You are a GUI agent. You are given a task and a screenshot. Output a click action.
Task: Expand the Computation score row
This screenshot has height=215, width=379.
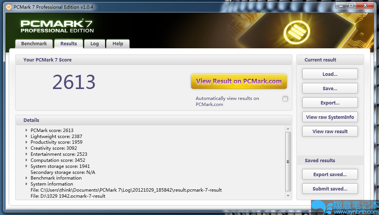click(x=26, y=160)
